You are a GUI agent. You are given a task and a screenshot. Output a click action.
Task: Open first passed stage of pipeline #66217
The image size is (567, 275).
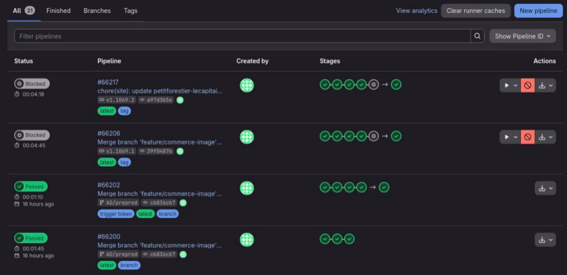click(x=325, y=85)
